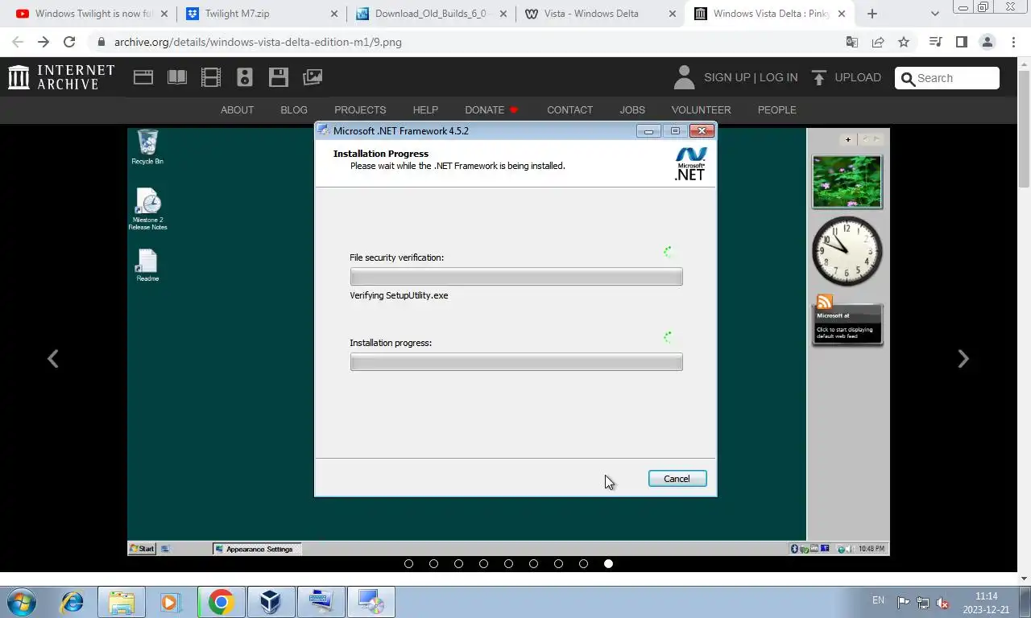Click the network tray icon
The width and height of the screenshot is (1031, 618).
click(923, 603)
